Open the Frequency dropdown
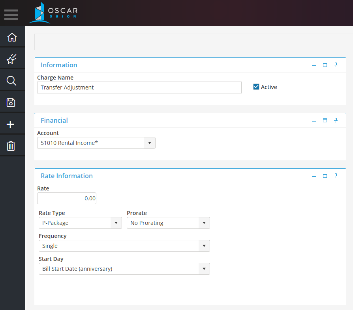 204,246
